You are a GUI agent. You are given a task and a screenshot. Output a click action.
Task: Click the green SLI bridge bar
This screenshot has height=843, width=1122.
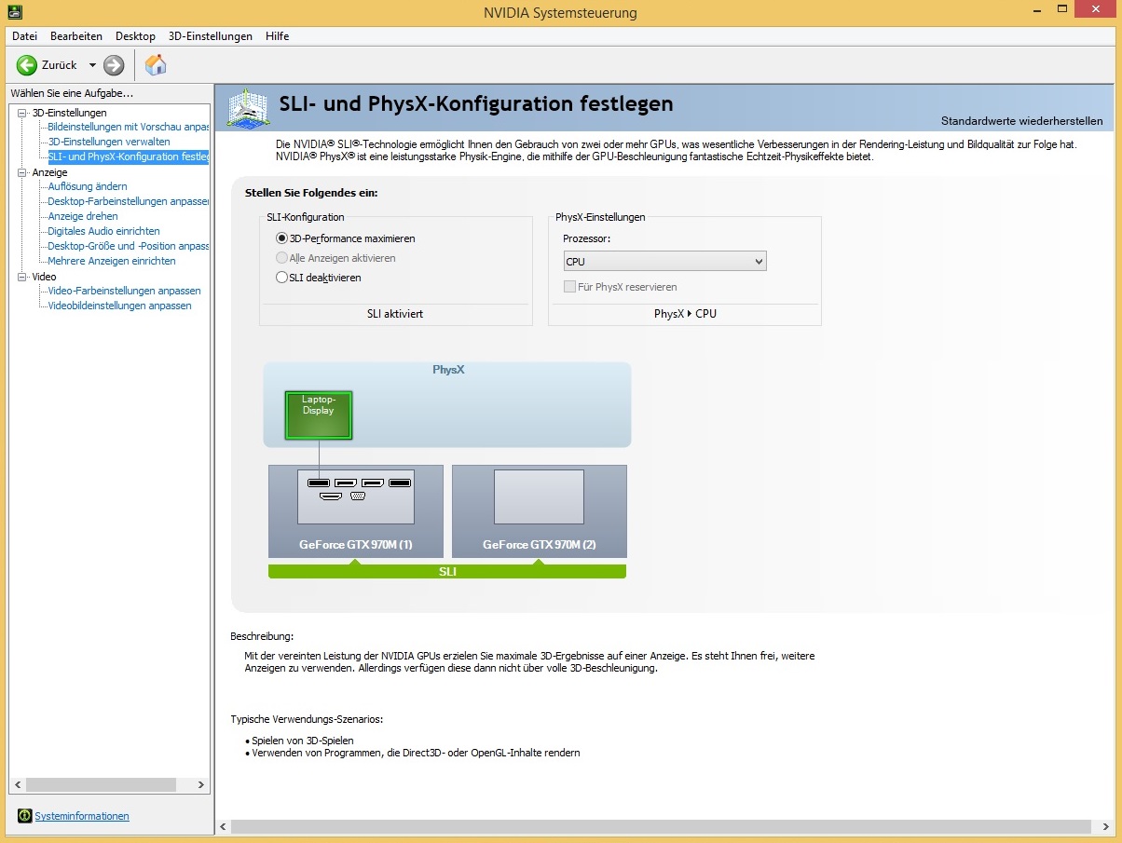click(x=447, y=571)
